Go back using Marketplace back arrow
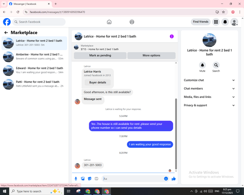This screenshot has width=244, height=195. pyautogui.click(x=6, y=33)
